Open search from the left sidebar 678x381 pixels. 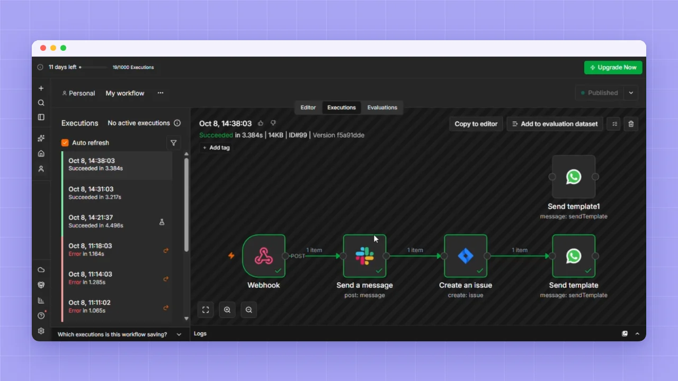click(x=41, y=103)
